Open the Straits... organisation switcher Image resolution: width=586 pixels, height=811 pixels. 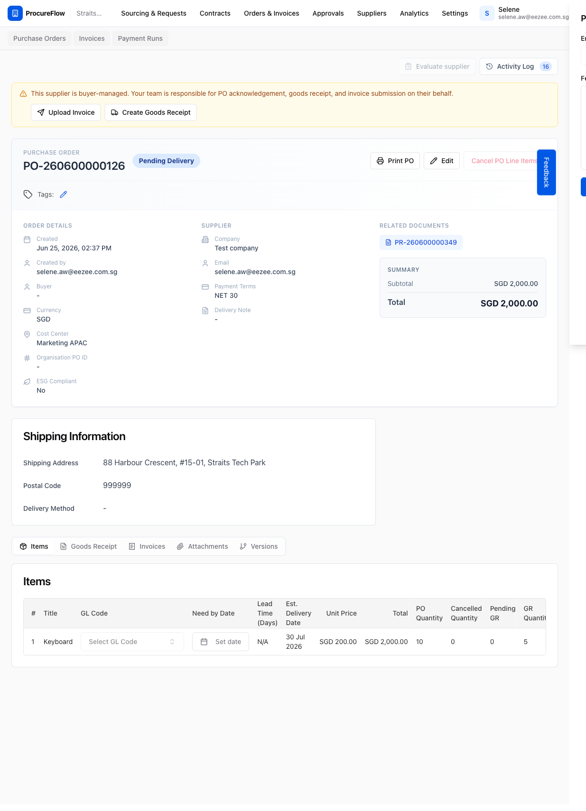(x=89, y=13)
